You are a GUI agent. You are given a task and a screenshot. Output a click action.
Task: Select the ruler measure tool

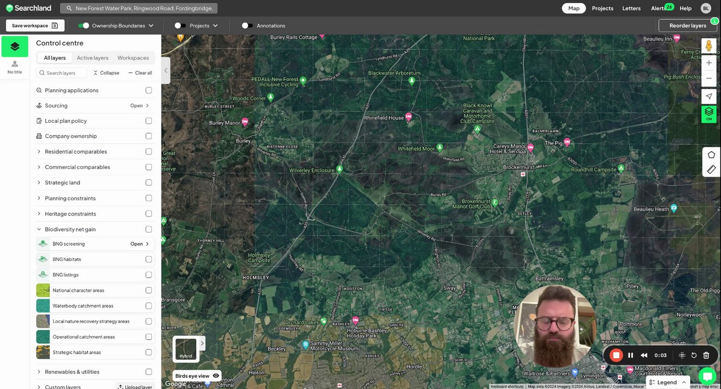point(711,169)
